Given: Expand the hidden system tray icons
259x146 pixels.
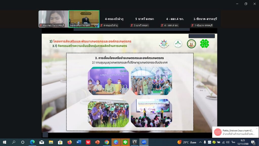Looking at the screenshot, I should (x=201, y=142).
